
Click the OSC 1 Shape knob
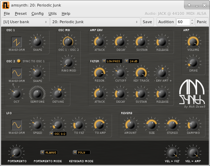(37, 42)
